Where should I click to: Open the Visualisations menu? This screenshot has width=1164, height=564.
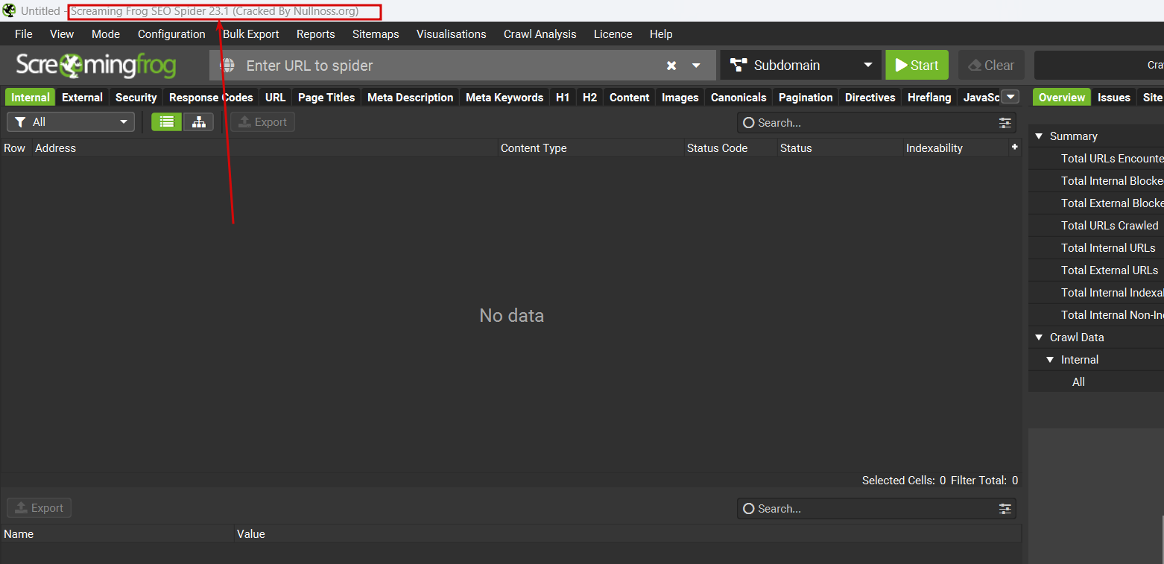pos(452,34)
